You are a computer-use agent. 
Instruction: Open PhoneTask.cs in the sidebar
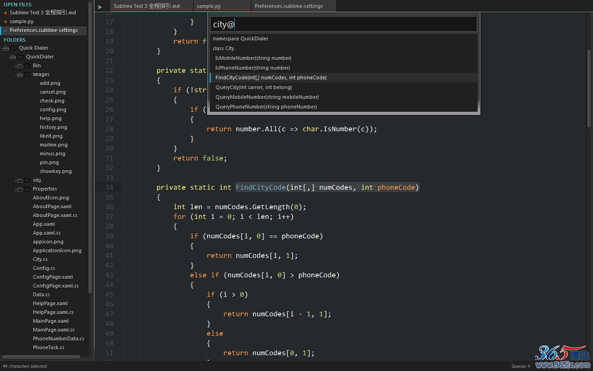49,348
